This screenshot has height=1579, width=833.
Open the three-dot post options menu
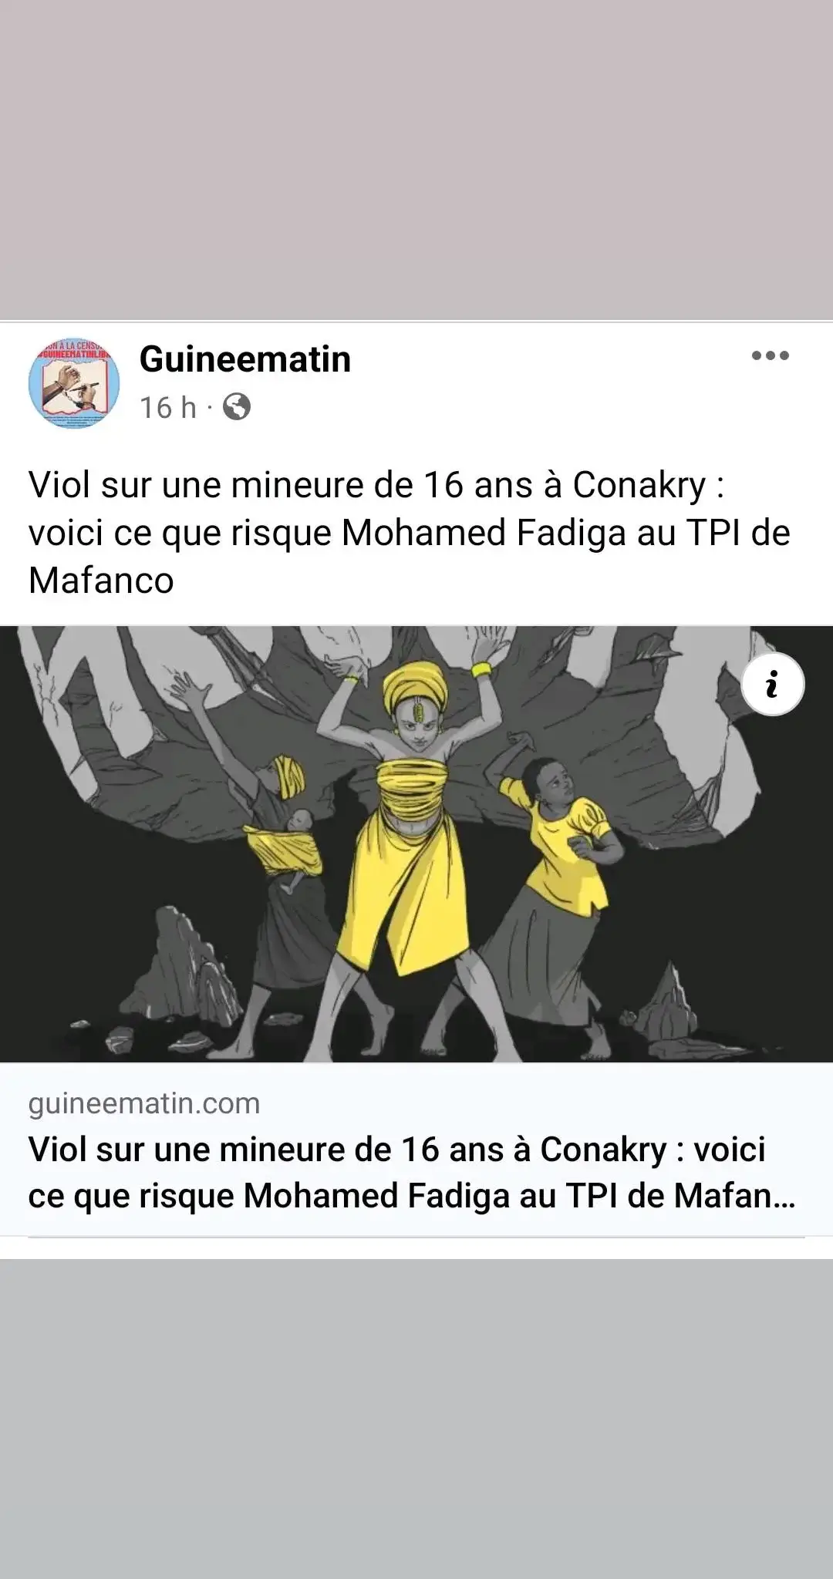point(771,356)
